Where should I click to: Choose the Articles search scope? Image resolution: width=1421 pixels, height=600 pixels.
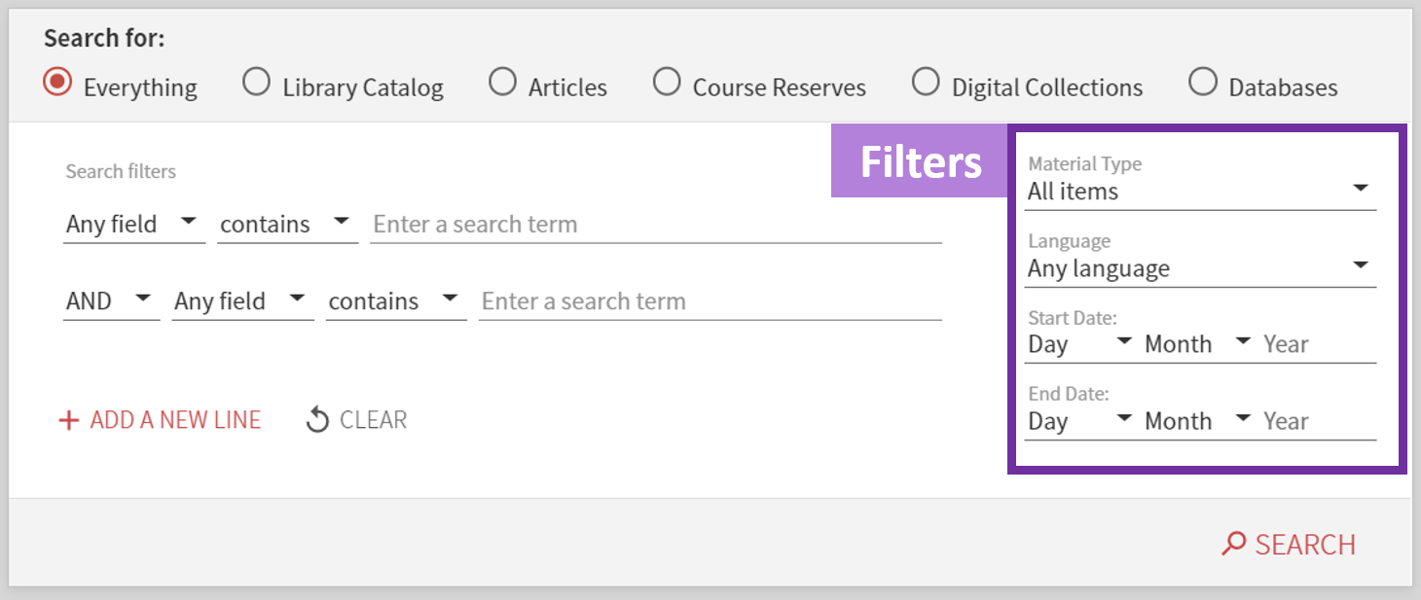coord(503,83)
